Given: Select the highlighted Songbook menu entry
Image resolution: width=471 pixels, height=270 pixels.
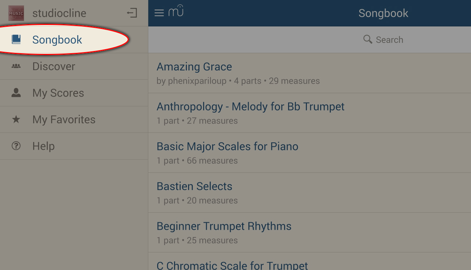Looking at the screenshot, I should point(57,40).
